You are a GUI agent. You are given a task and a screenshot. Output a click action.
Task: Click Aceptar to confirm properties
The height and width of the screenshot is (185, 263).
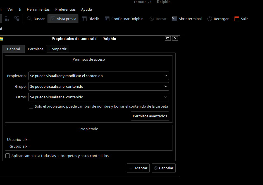pyautogui.click(x=138, y=168)
